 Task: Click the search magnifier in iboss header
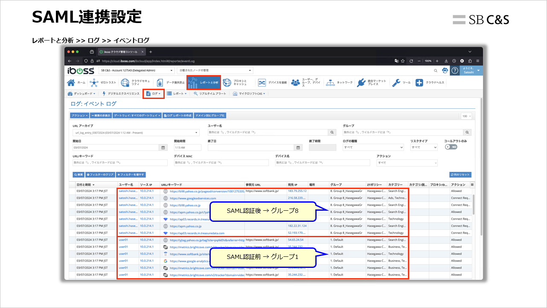point(436,70)
